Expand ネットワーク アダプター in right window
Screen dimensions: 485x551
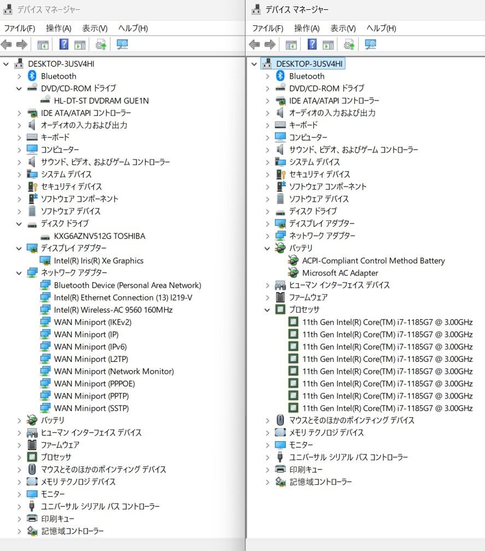point(267,236)
